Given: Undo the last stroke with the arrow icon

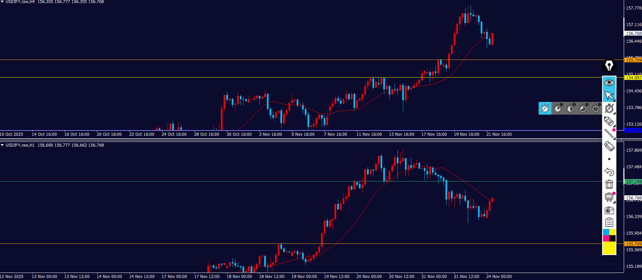Looking at the screenshot, I should point(609,172).
